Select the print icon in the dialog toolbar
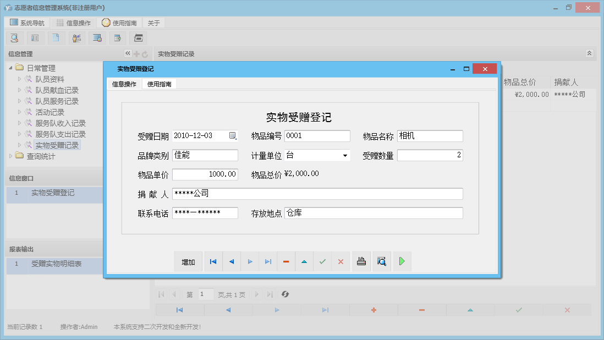This screenshot has height=340, width=604. coord(361,261)
